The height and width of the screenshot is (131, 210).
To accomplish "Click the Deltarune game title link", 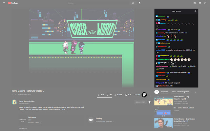I will 32,117.
